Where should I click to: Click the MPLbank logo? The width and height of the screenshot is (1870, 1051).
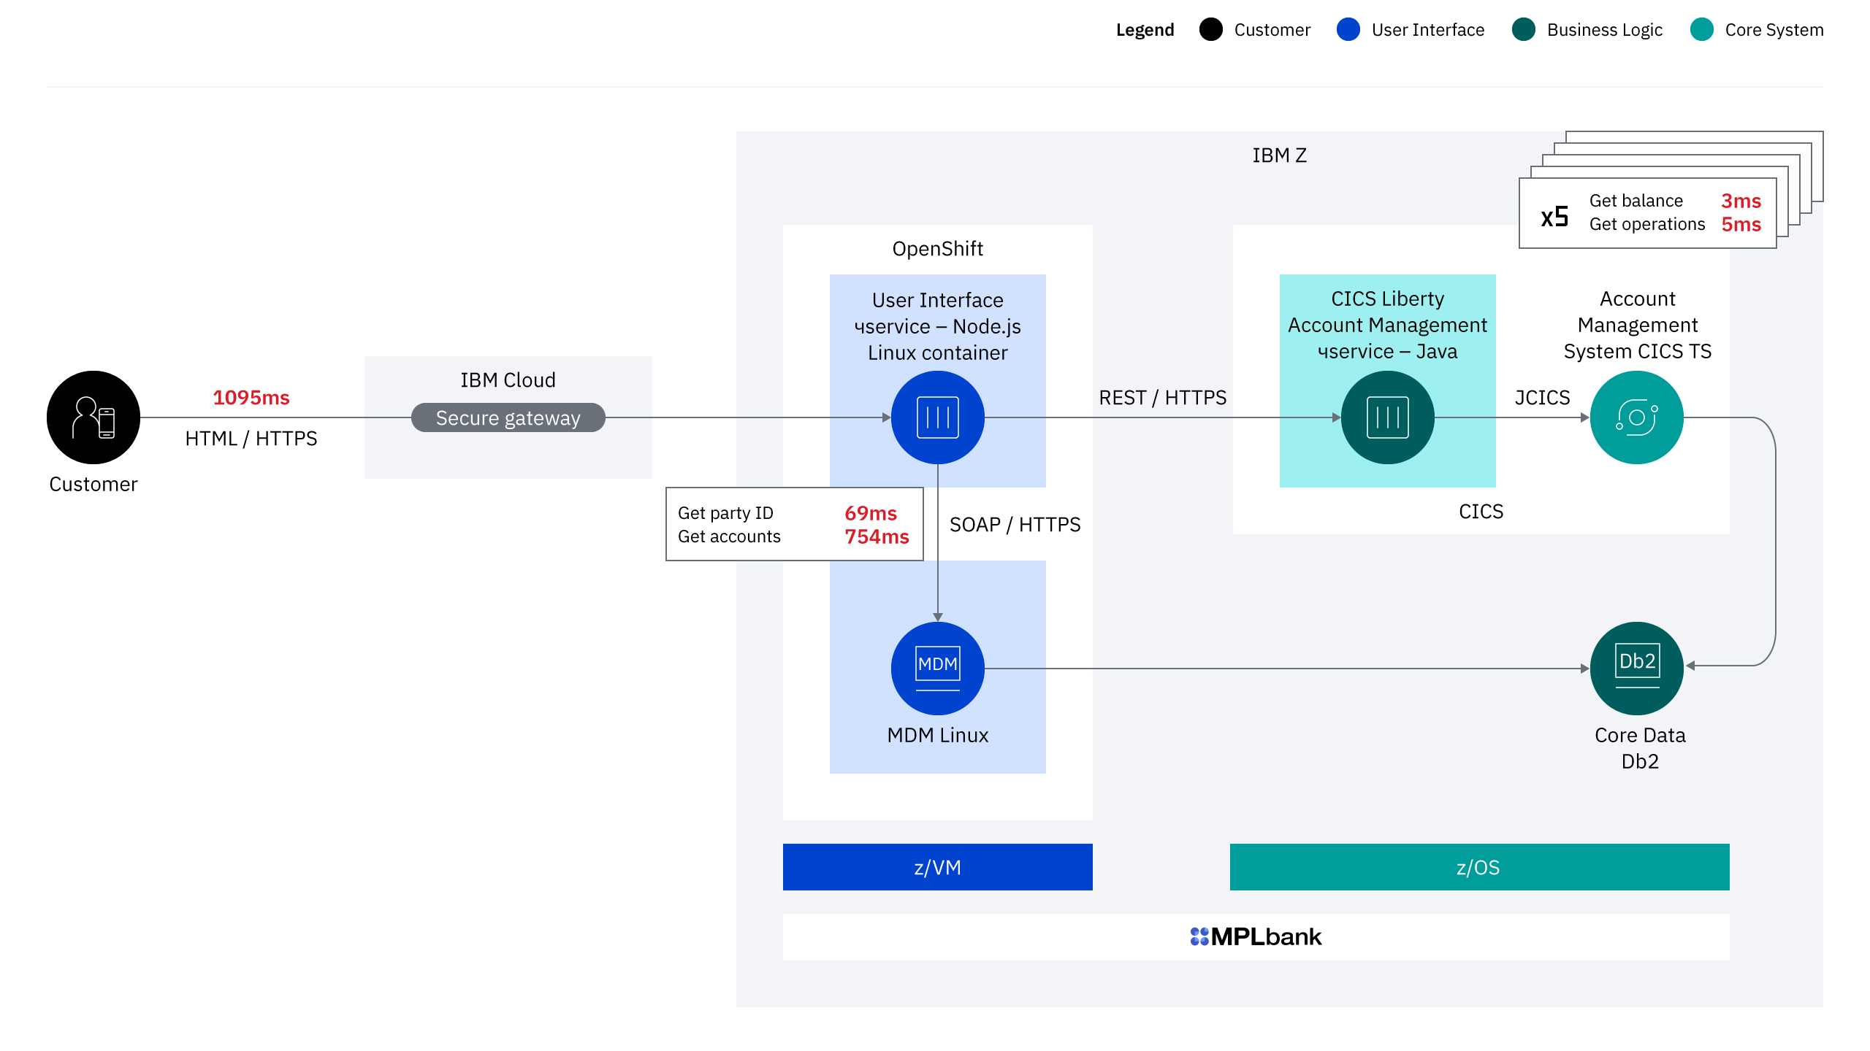pos(1256,936)
